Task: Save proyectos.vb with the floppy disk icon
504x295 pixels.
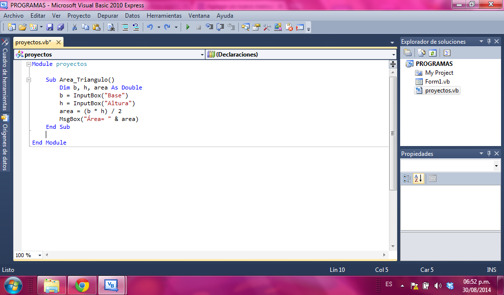Action: pos(50,27)
